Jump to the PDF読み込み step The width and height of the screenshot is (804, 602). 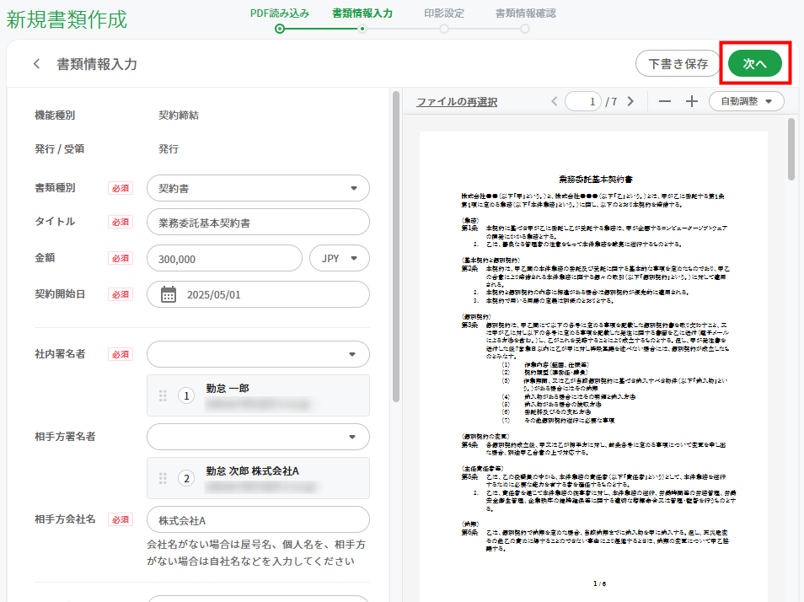[x=280, y=19]
